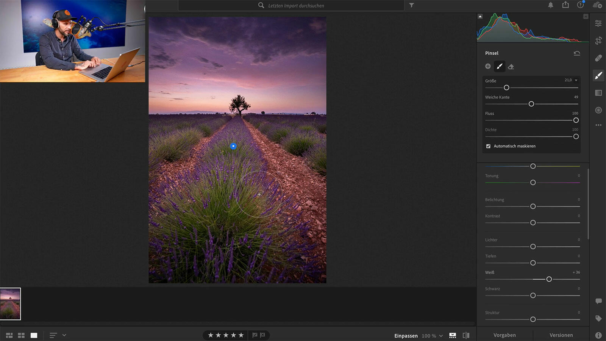
Task: Reset the Pinsel brush settings
Action: point(576,53)
